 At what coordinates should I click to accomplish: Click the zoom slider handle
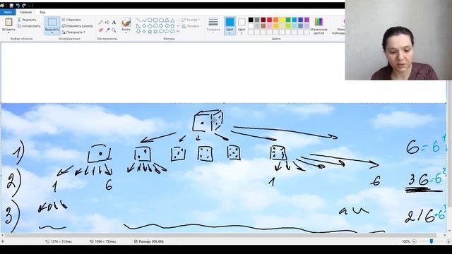(432, 241)
